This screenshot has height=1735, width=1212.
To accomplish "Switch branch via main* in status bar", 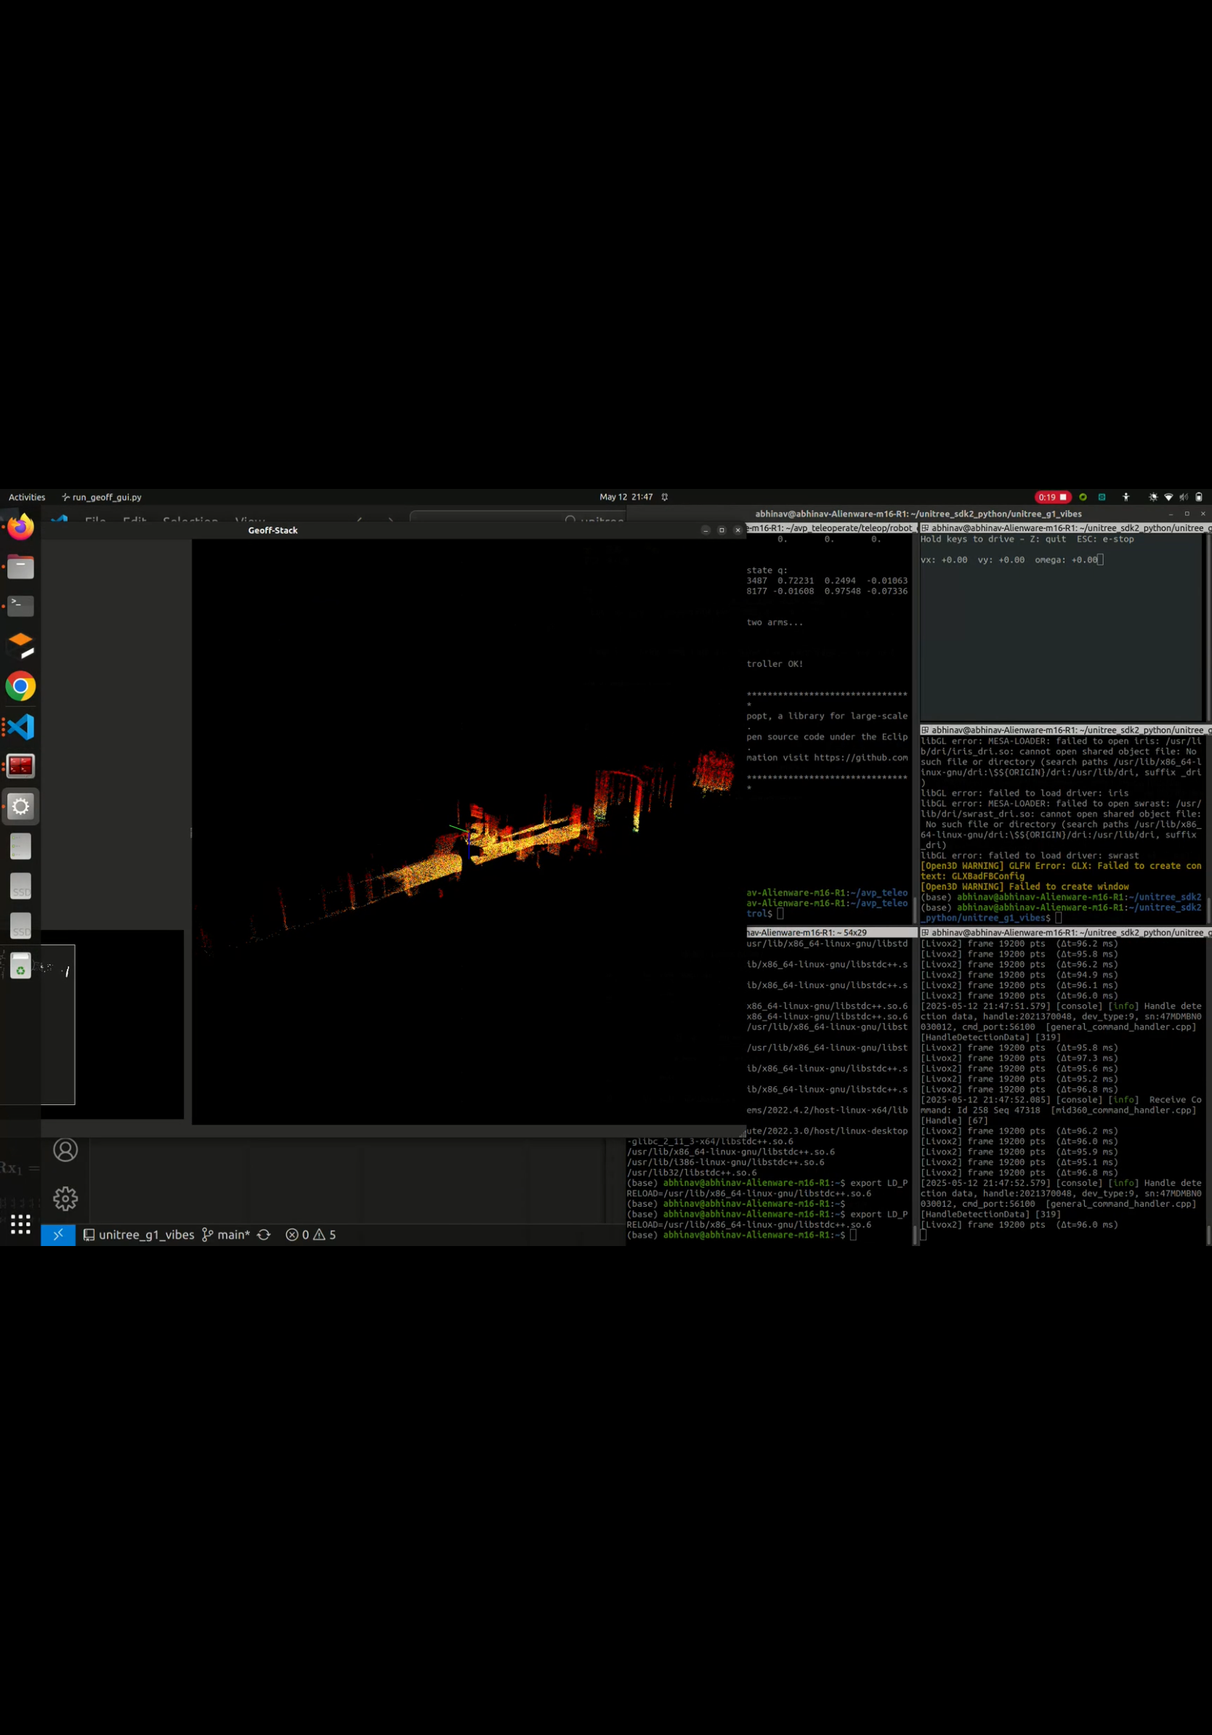I will (226, 1234).
